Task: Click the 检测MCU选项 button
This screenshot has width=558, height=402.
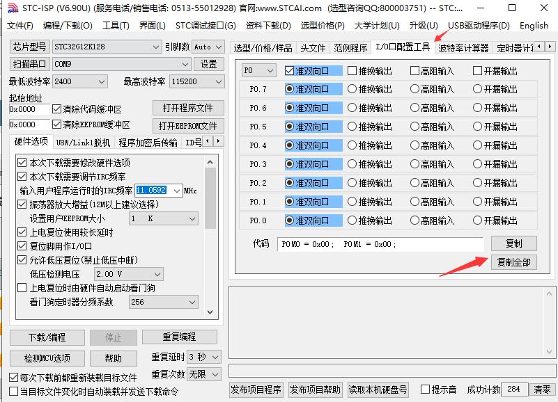Action: 47,358
